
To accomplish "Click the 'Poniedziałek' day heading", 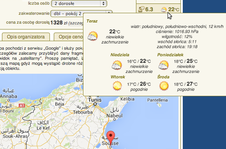I will (x=170, y=55).
